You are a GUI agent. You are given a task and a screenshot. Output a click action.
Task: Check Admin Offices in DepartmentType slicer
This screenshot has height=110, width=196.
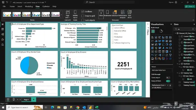(113, 28)
